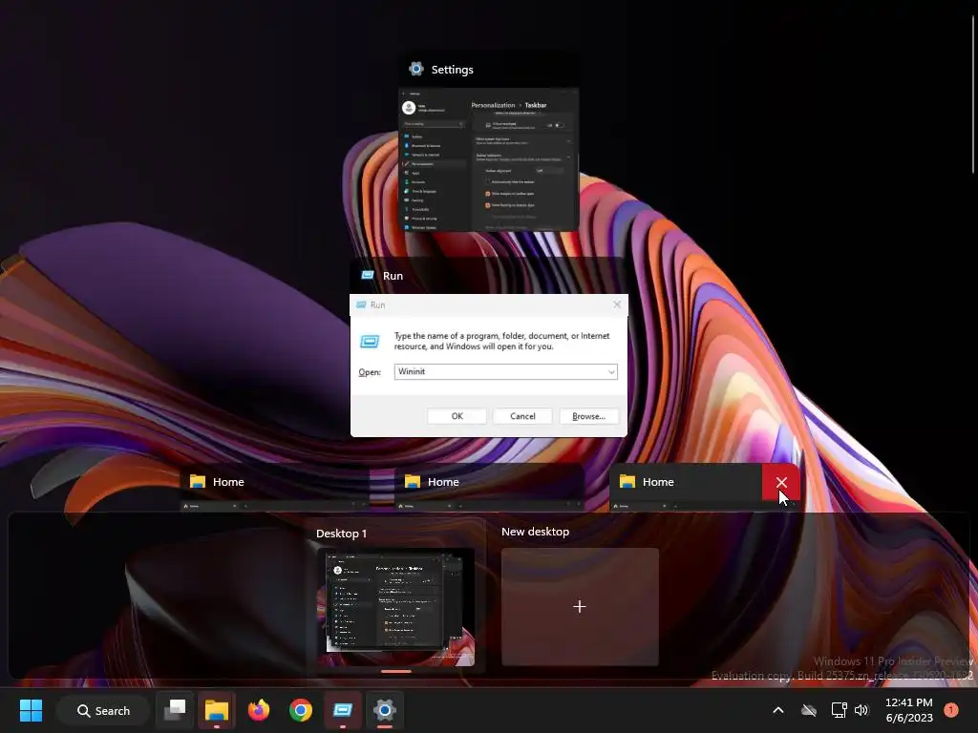Open File Explorer from the taskbar
This screenshot has width=978, height=733.
pyautogui.click(x=217, y=710)
